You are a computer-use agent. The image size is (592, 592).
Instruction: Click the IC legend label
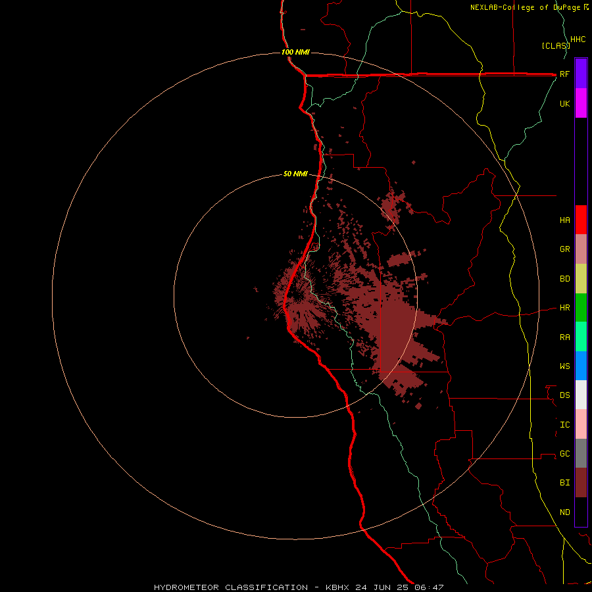click(x=564, y=425)
